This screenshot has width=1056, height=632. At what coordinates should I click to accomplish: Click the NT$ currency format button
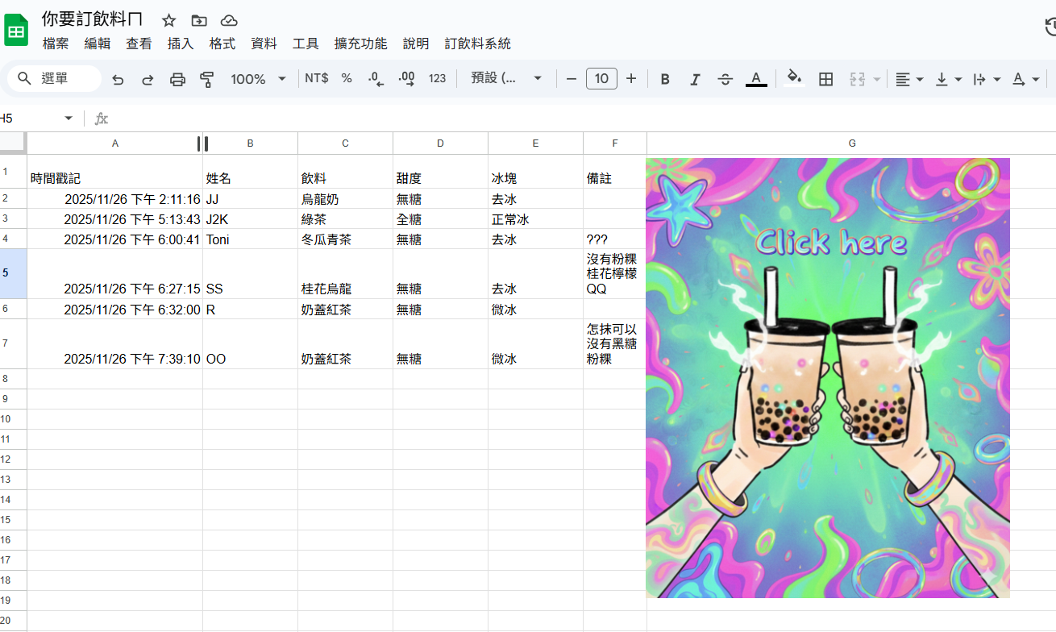[316, 78]
